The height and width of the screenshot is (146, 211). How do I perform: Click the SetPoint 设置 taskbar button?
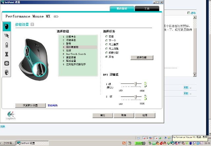pyautogui.click(x=32, y=143)
